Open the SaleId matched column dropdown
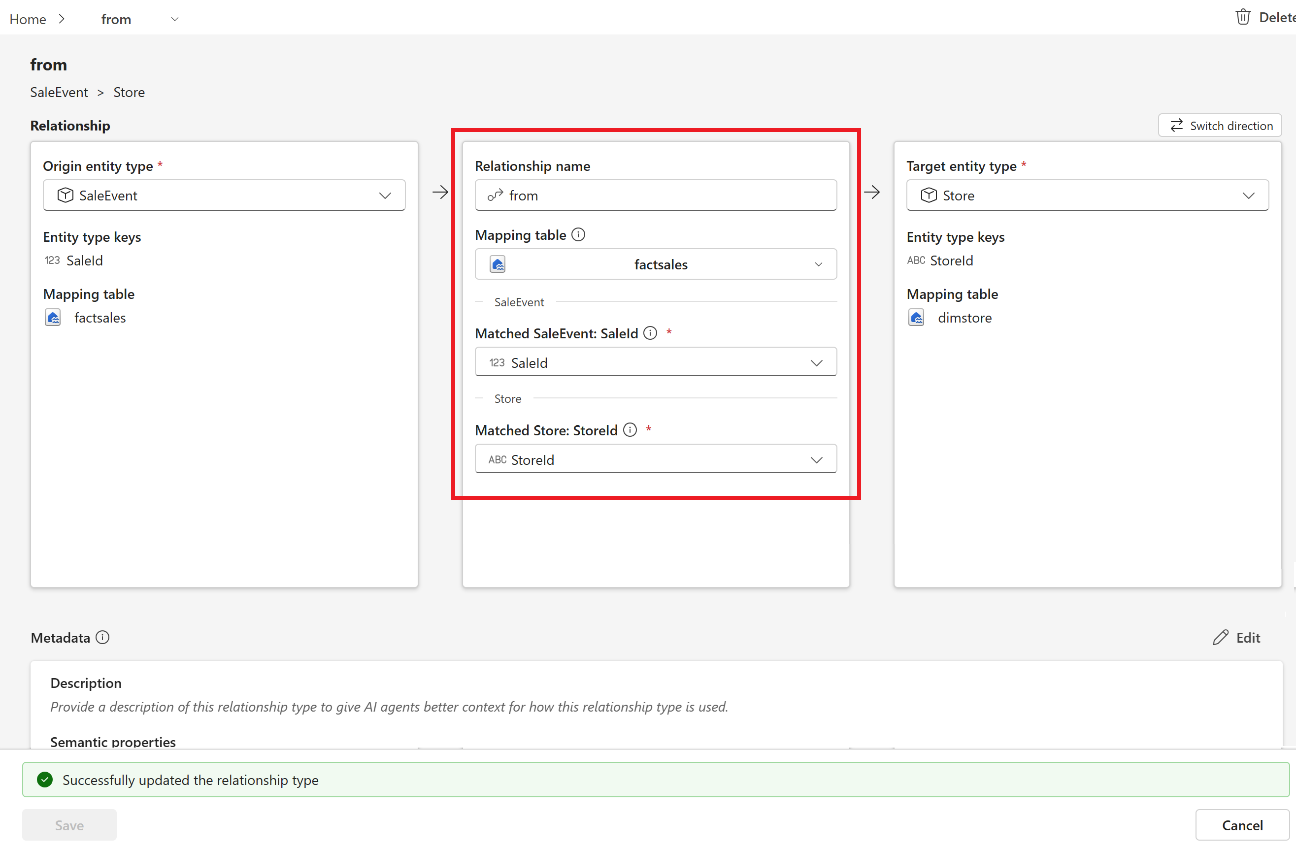The width and height of the screenshot is (1296, 848). pos(656,362)
